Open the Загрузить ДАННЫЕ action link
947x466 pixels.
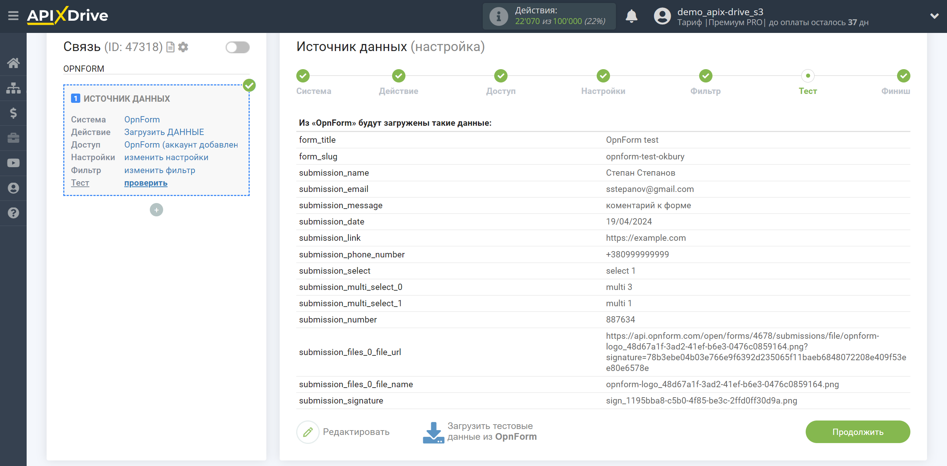164,132
